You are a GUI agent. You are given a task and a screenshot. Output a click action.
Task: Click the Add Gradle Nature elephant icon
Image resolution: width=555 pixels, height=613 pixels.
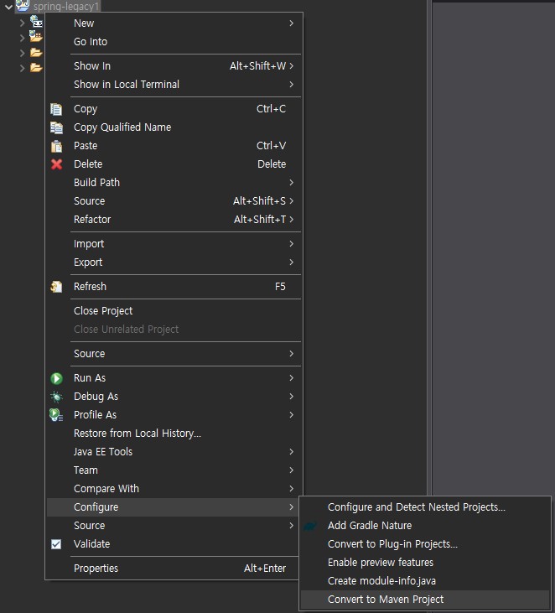[311, 526]
